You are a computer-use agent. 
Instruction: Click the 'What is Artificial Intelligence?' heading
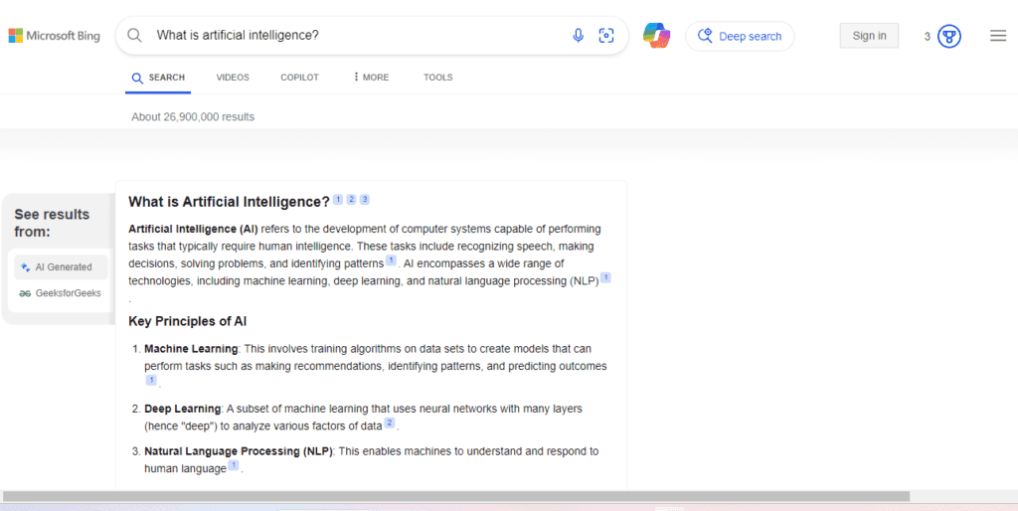(230, 202)
